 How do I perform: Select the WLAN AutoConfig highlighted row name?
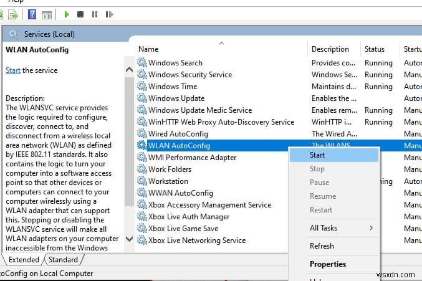pos(180,145)
